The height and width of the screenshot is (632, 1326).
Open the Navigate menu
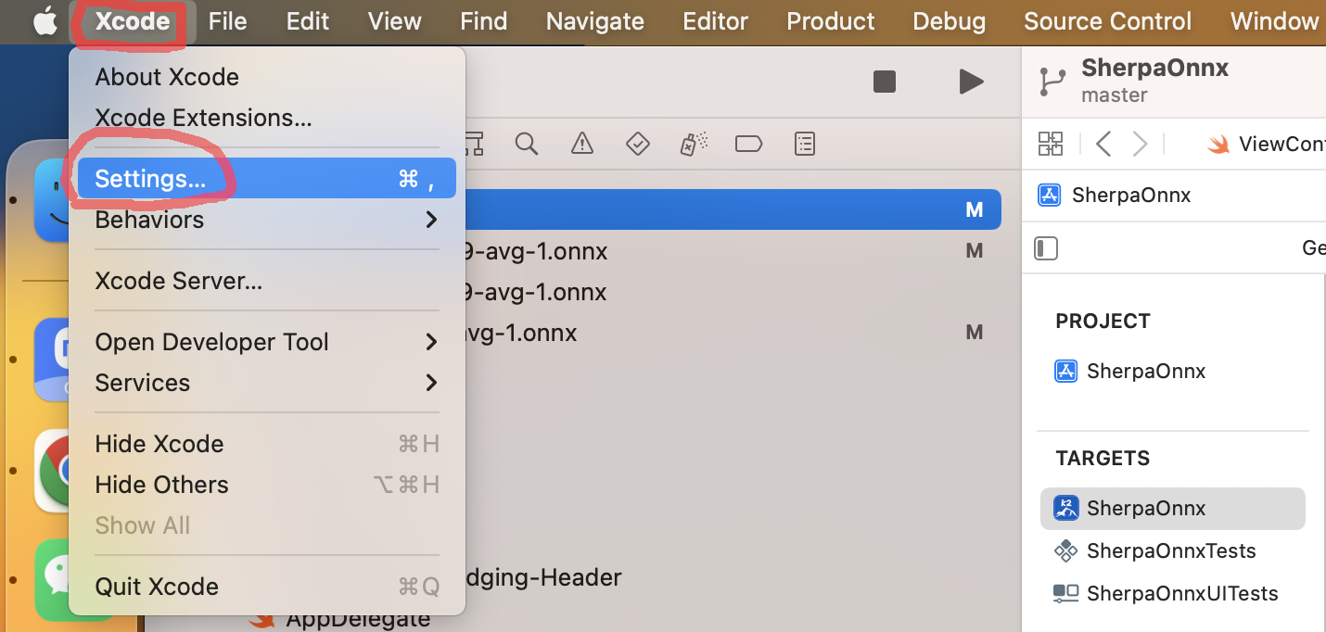(594, 21)
